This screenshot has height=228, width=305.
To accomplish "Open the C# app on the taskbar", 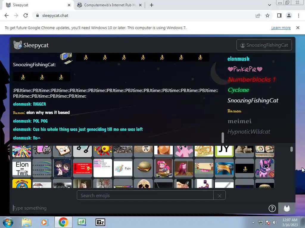I will pyautogui.click(x=82, y=222).
